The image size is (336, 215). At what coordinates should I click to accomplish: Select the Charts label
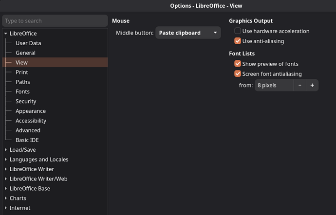click(18, 198)
